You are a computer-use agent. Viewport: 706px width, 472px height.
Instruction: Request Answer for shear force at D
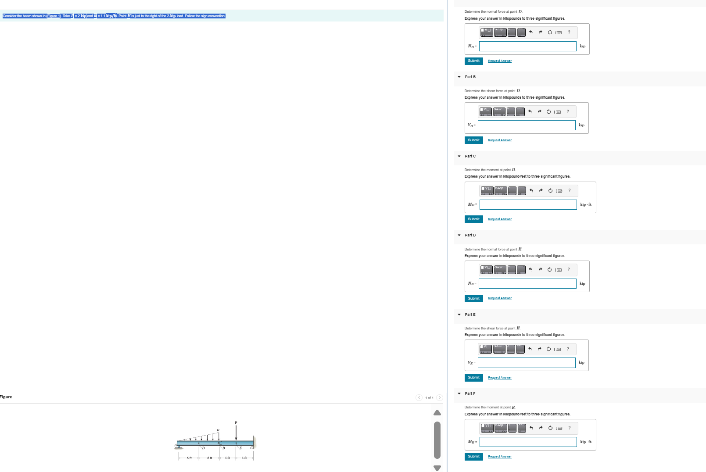500,140
